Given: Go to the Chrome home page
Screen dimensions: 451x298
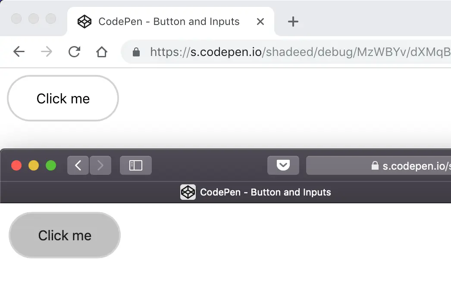Looking at the screenshot, I should point(101,52).
